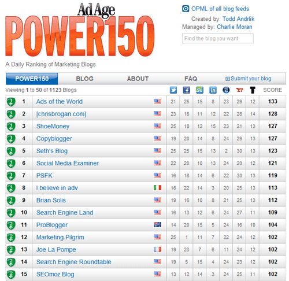Click the rank shield on ShoeMoney row
This screenshot has height=281, width=289.
pos(11,127)
